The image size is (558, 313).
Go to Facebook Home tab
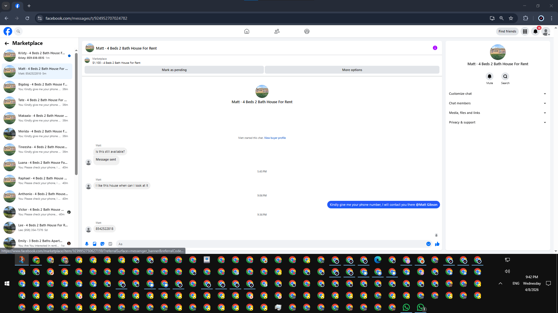coord(246,31)
